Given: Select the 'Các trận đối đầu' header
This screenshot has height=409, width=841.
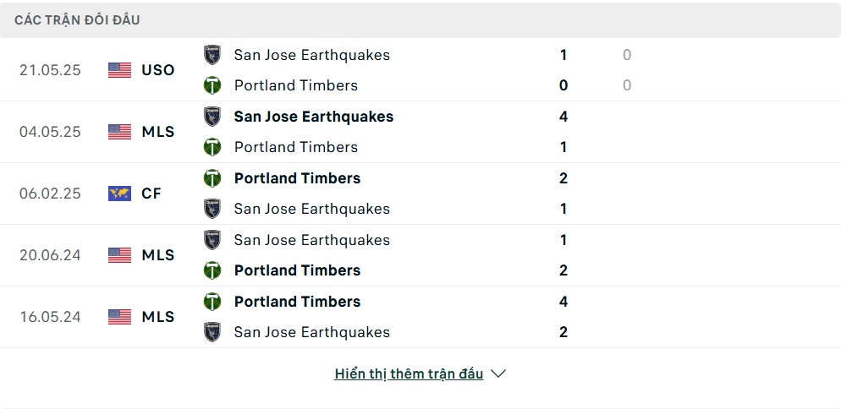Looking at the screenshot, I should pos(77,19).
